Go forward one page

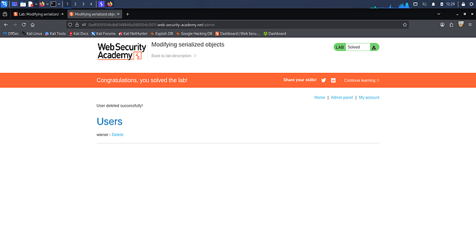(14, 24)
